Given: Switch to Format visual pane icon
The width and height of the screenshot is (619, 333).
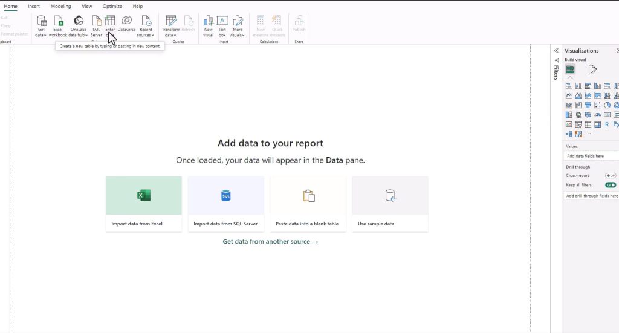Looking at the screenshot, I should click(592, 70).
